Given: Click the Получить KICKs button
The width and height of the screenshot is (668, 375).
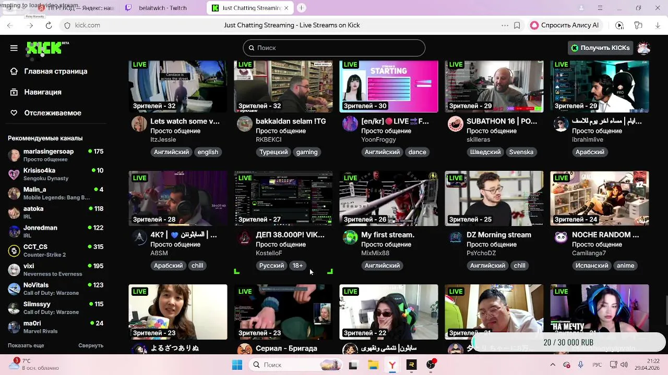Looking at the screenshot, I should 601,48.
